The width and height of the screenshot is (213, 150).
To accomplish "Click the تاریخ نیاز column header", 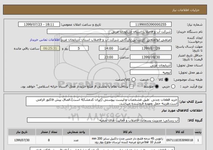I will click(x=22, y=132).
